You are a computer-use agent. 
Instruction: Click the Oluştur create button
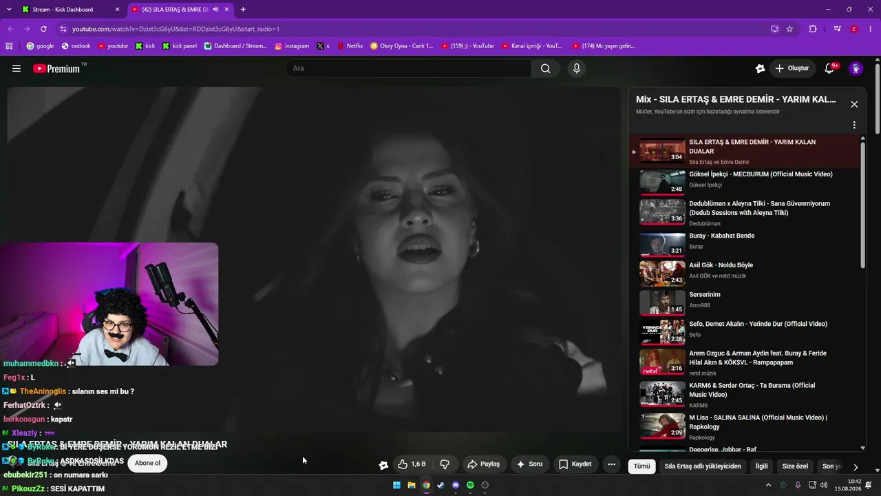792,68
